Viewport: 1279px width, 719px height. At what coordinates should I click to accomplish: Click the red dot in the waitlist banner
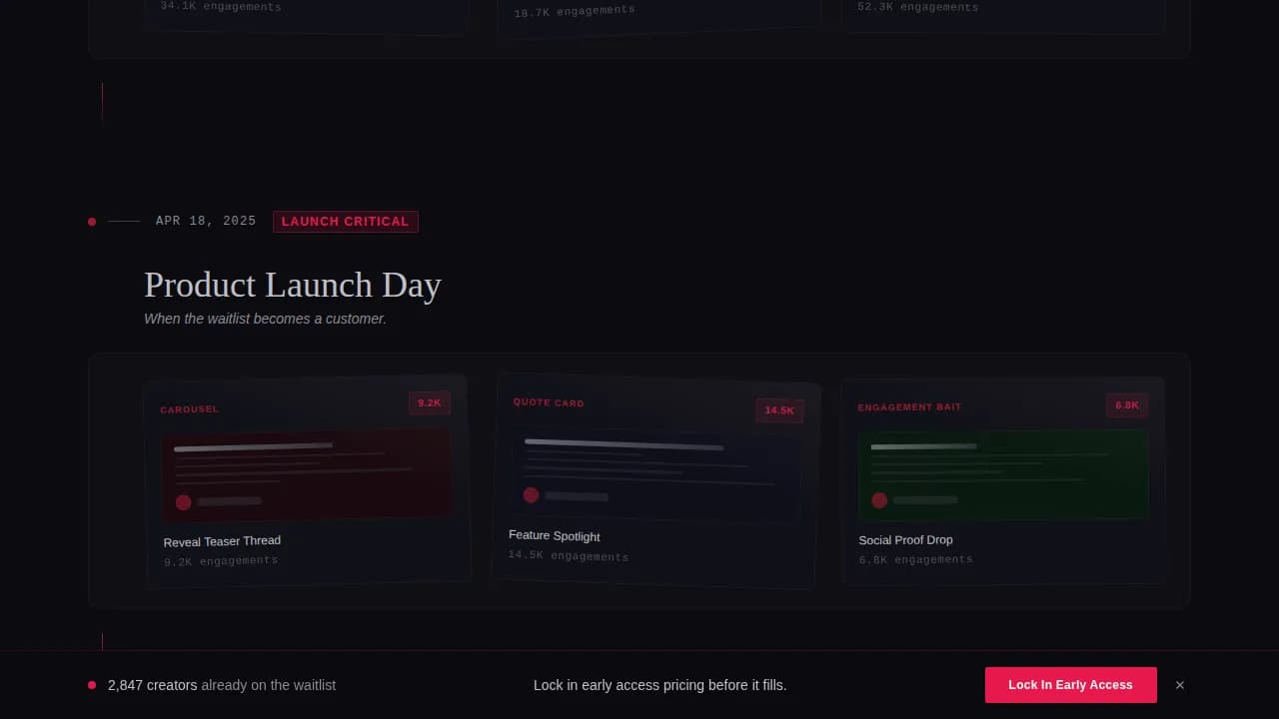pyautogui.click(x=92, y=685)
